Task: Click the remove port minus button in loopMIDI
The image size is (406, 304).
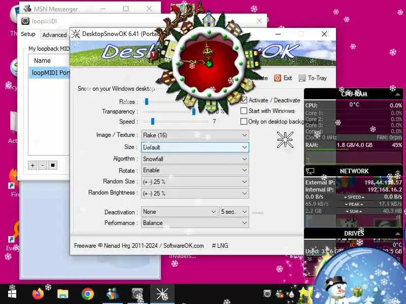Action: [x=43, y=165]
